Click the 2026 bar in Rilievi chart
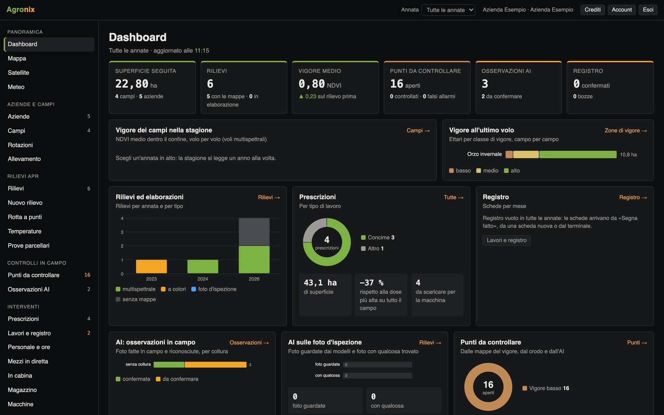The height and width of the screenshot is (415, 664). [254, 246]
